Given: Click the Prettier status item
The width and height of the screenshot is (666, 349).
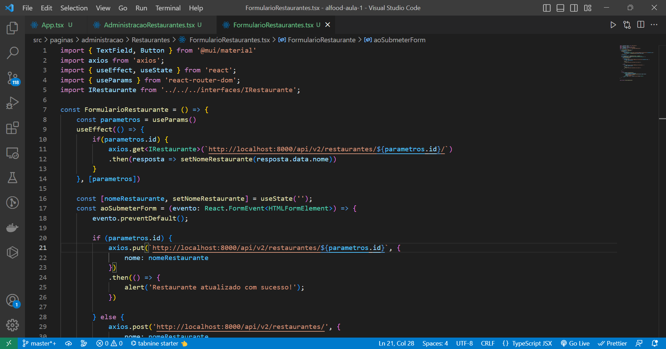Looking at the screenshot, I should coord(612,343).
